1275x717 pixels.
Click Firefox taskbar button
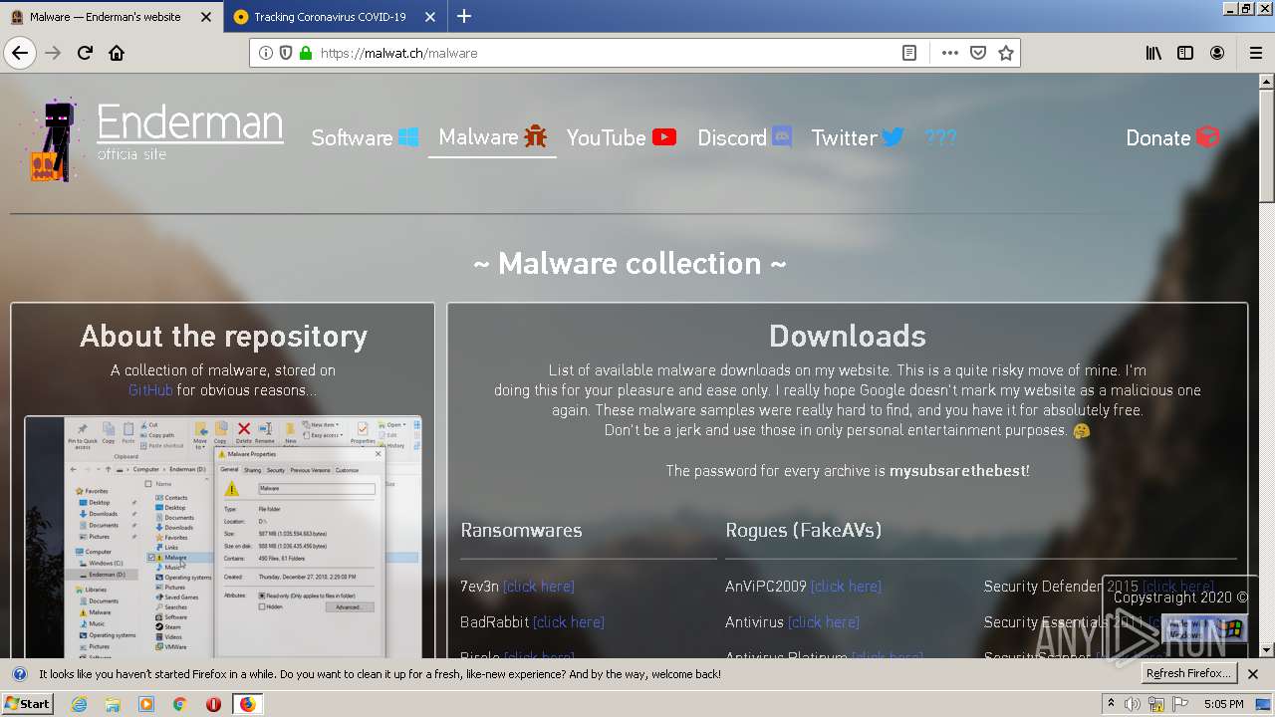click(247, 704)
